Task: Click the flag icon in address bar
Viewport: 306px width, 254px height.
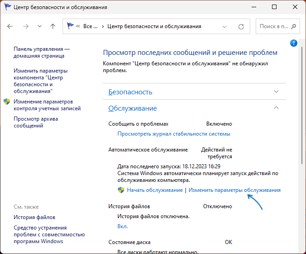Action: click(70, 26)
